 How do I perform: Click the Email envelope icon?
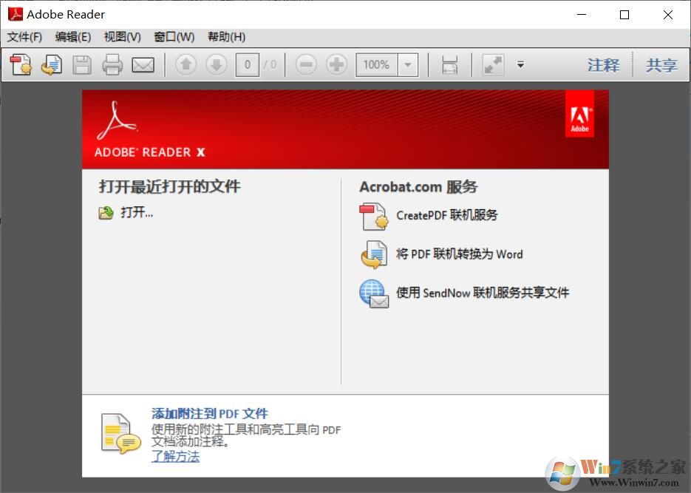pos(143,65)
